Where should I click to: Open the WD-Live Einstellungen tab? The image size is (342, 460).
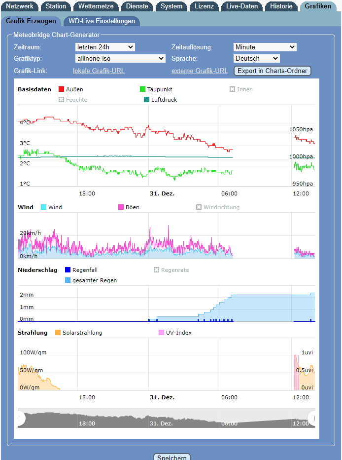click(x=102, y=21)
